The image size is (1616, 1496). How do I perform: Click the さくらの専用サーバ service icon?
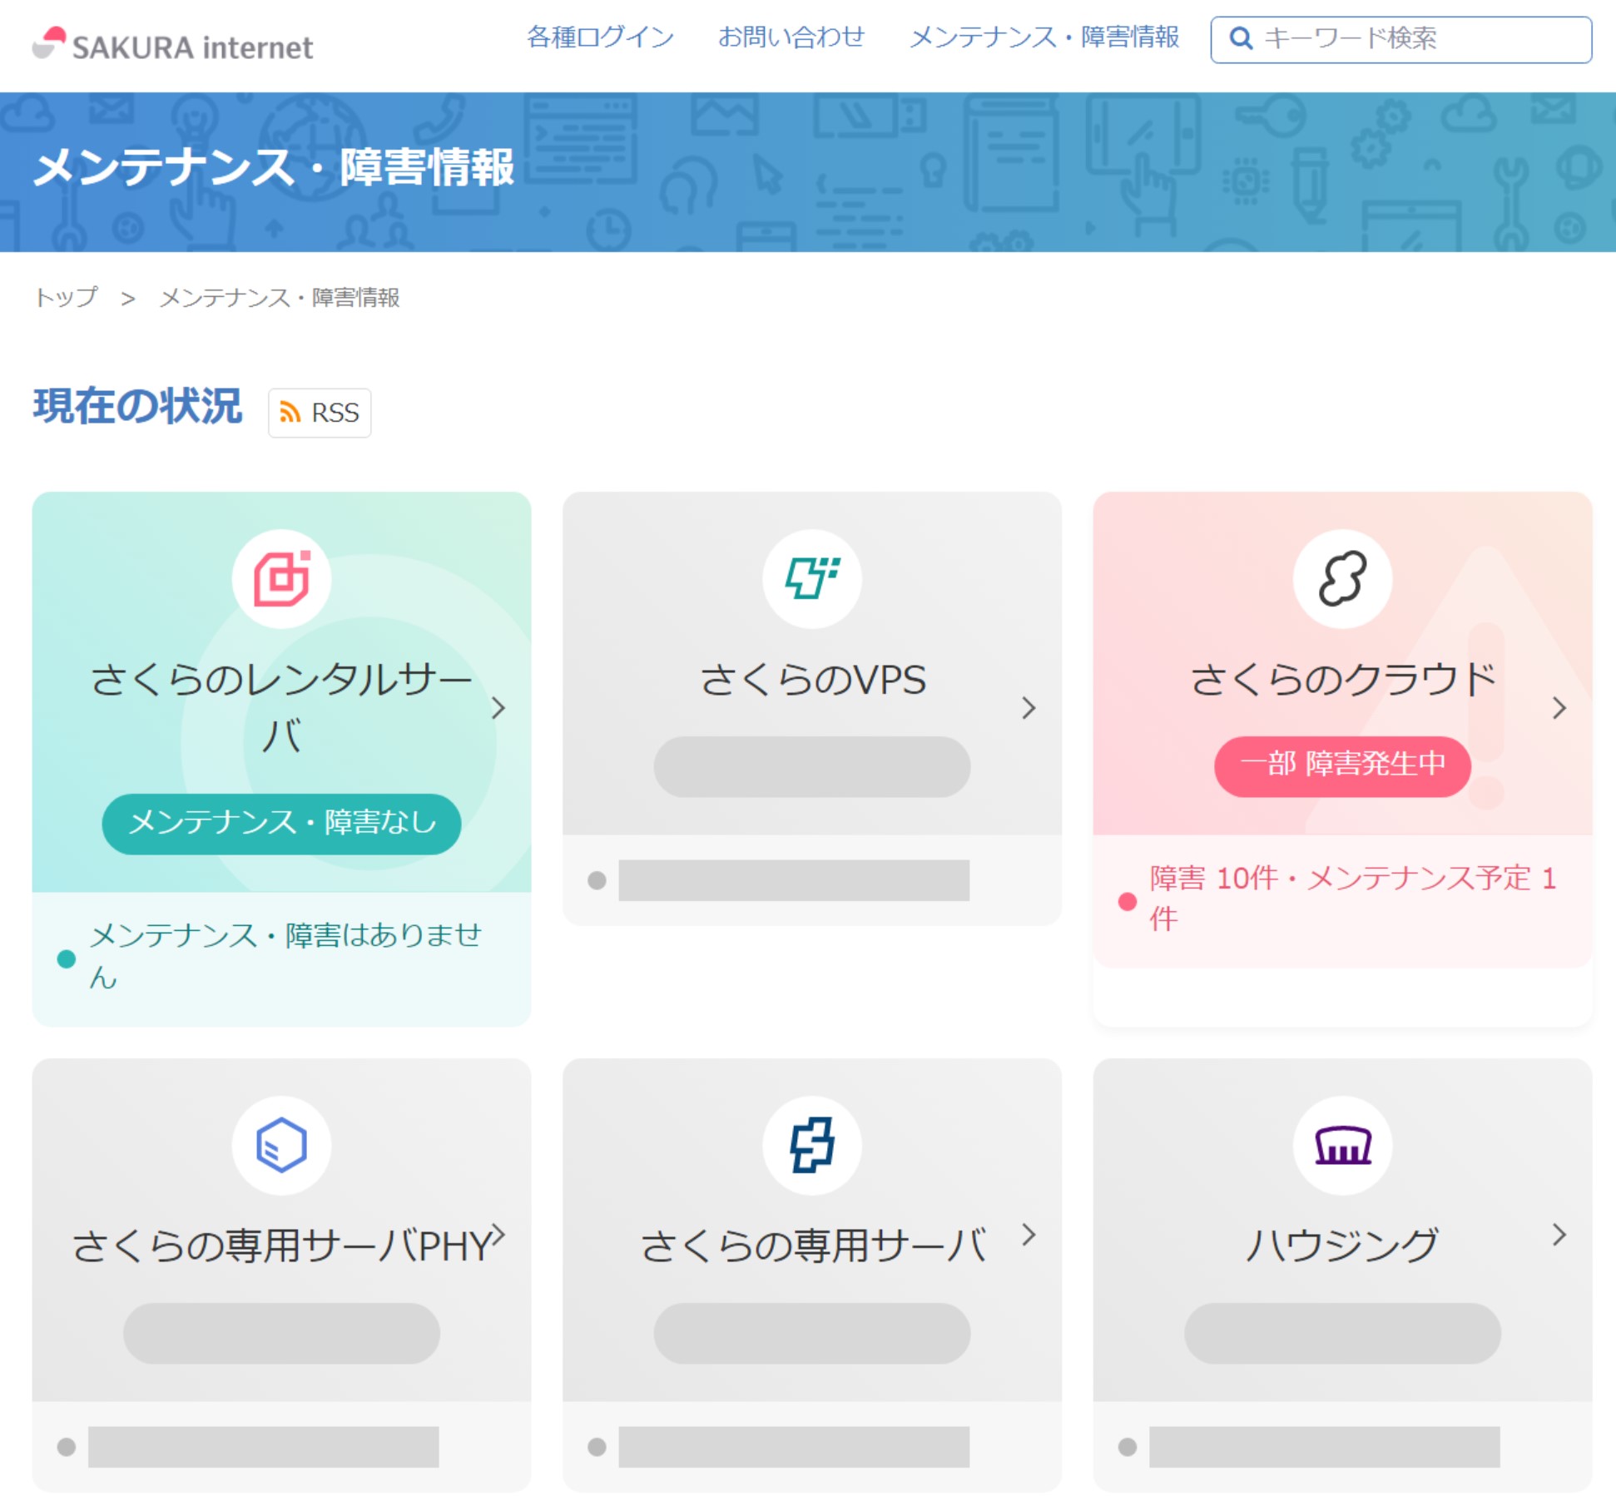[x=812, y=1145]
